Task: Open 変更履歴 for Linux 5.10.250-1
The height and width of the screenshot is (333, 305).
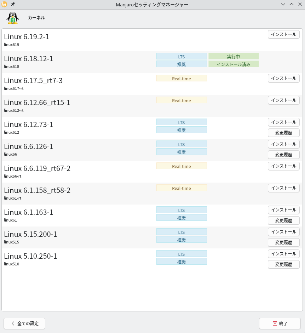Action: [x=283, y=264]
